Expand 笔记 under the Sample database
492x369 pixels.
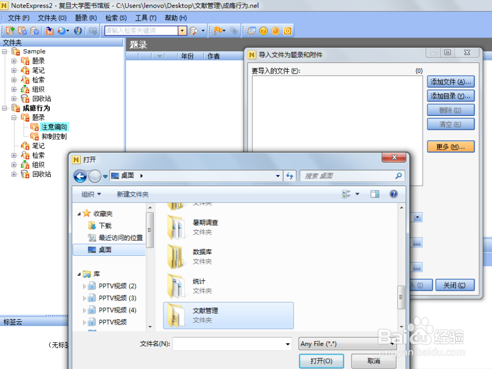pyautogui.click(x=14, y=70)
